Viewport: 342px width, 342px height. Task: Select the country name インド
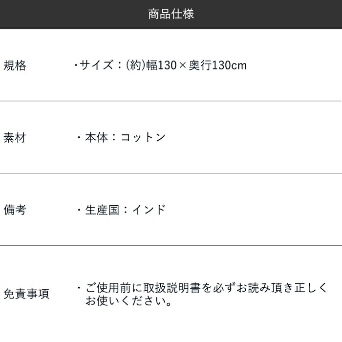point(150,210)
